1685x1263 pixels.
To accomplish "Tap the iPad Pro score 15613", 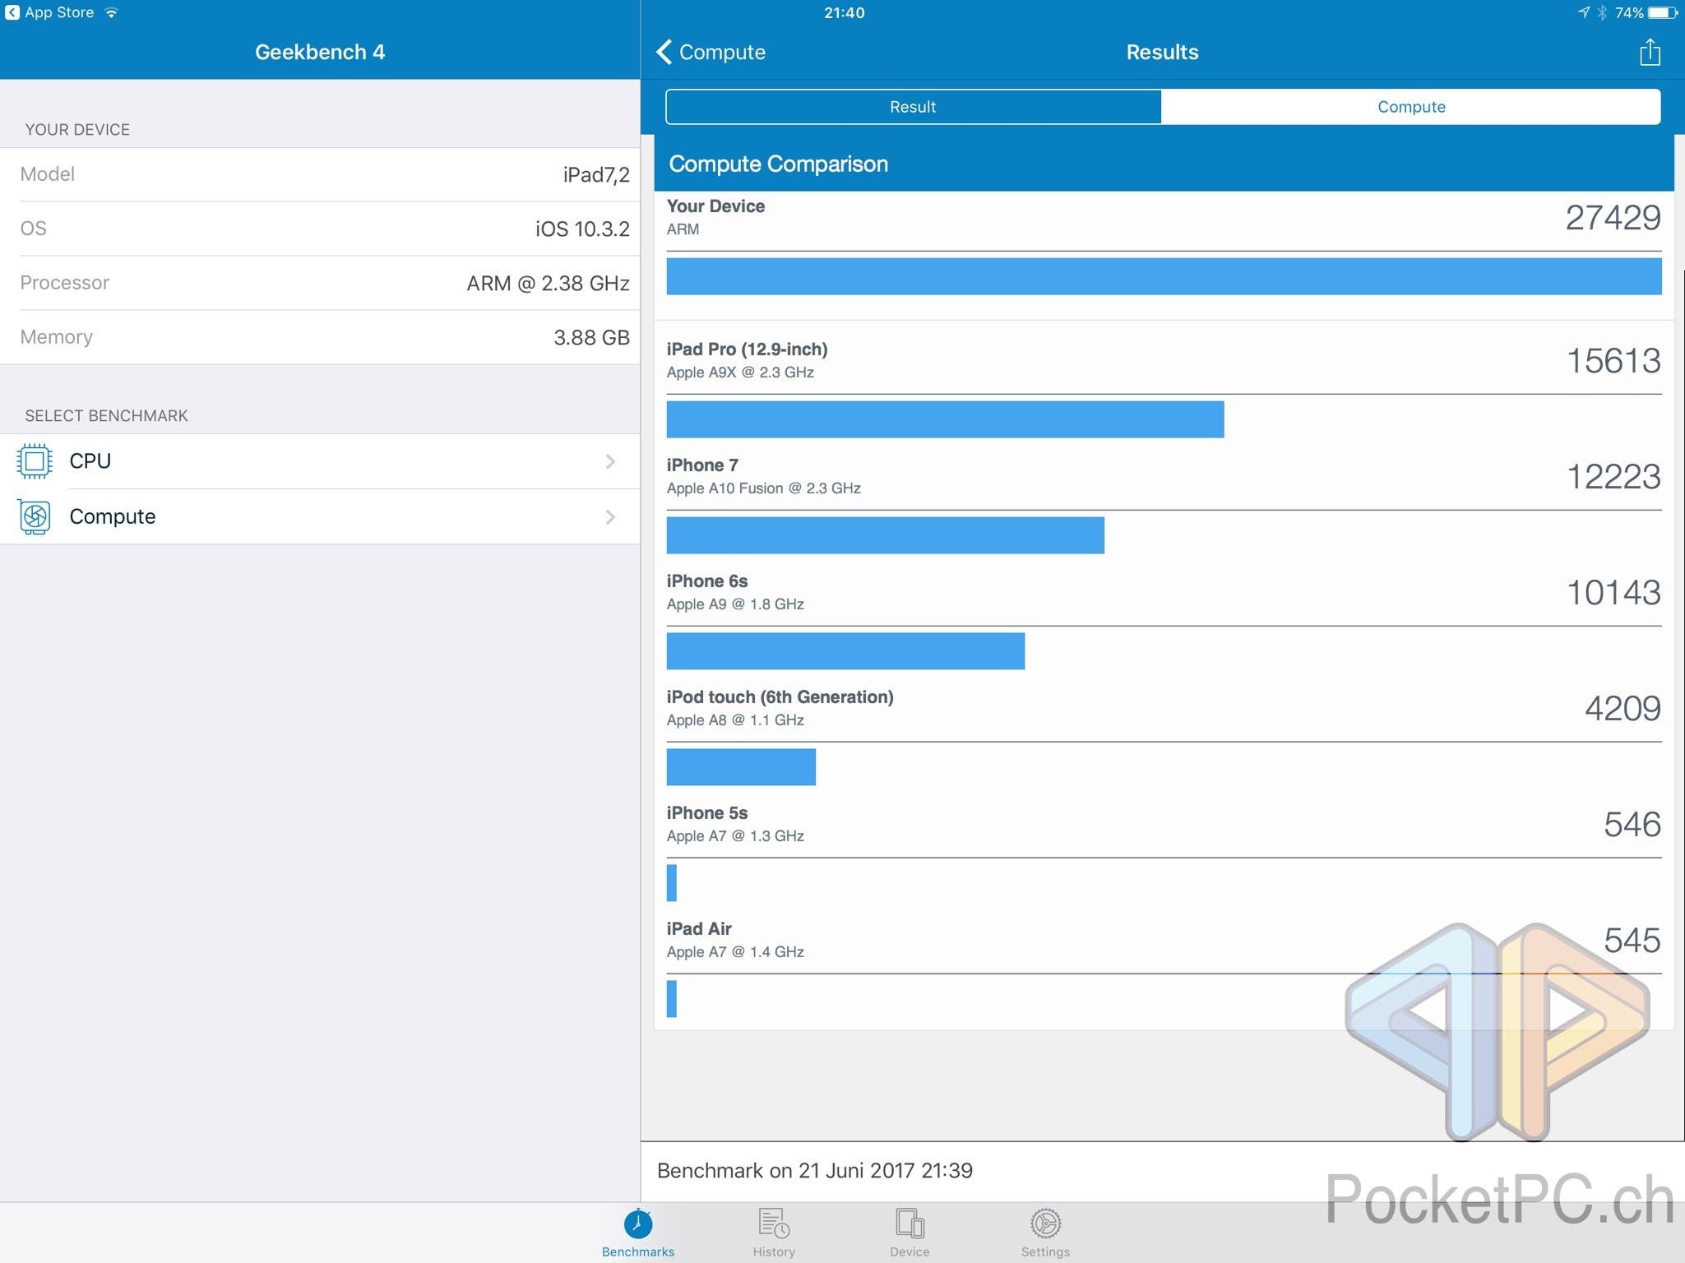I will pyautogui.click(x=1613, y=361).
